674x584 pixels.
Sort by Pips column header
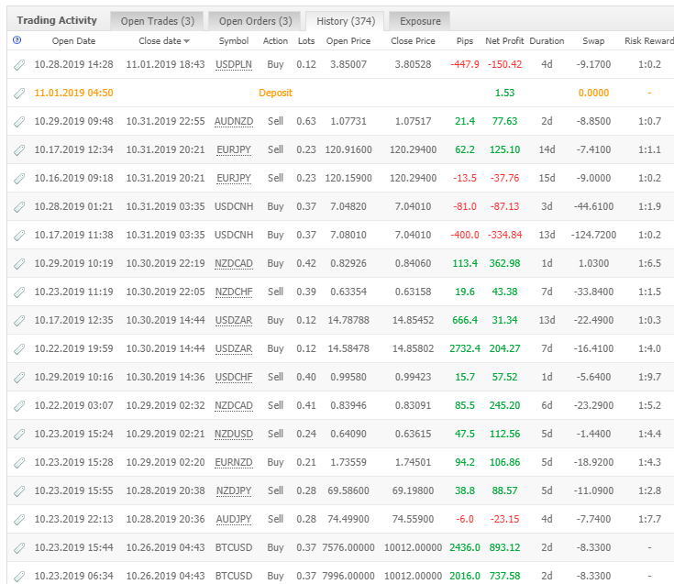[x=465, y=41]
